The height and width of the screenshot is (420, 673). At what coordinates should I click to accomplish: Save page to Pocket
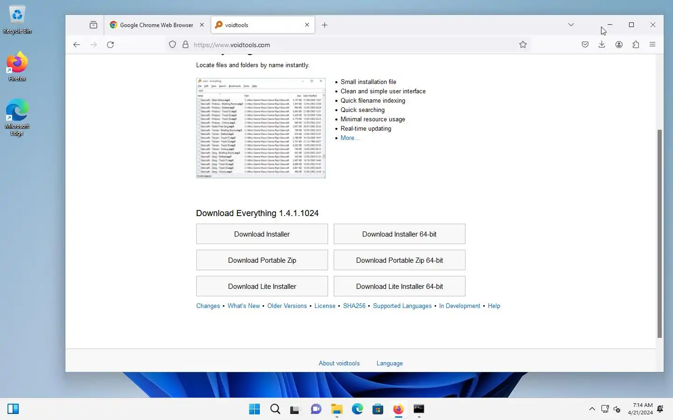[585, 45]
